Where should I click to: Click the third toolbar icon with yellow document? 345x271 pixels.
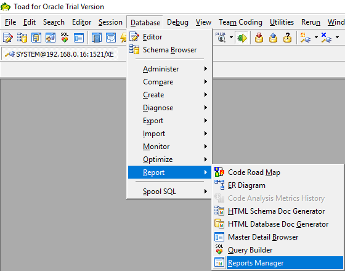click(x=36, y=38)
